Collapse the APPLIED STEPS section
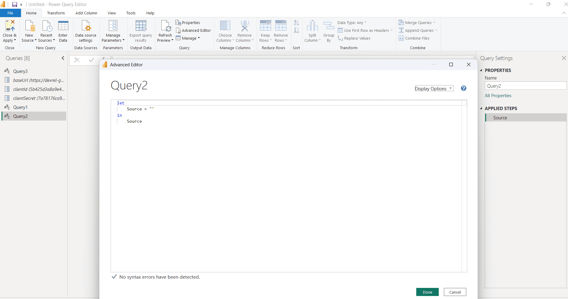 point(481,108)
